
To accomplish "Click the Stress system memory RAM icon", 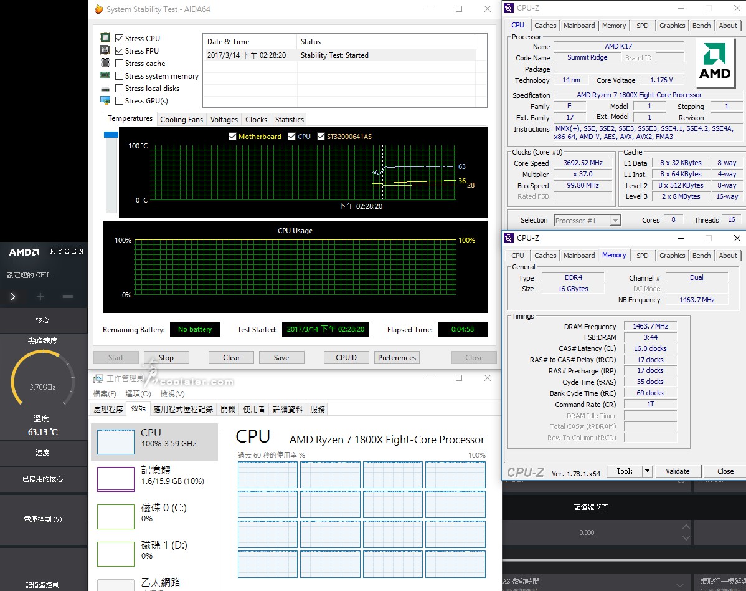I will (105, 75).
